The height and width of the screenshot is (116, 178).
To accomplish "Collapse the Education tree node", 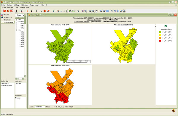I will point(17,22).
